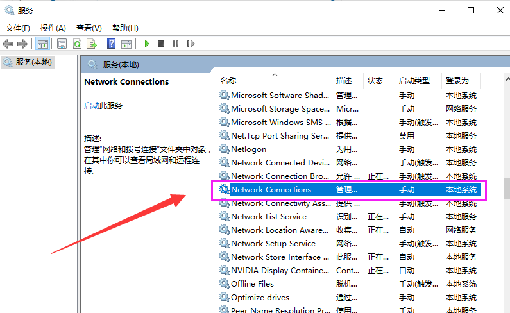Select the Optimize drives service row
This screenshot has width=510, height=313.
[x=350, y=298]
